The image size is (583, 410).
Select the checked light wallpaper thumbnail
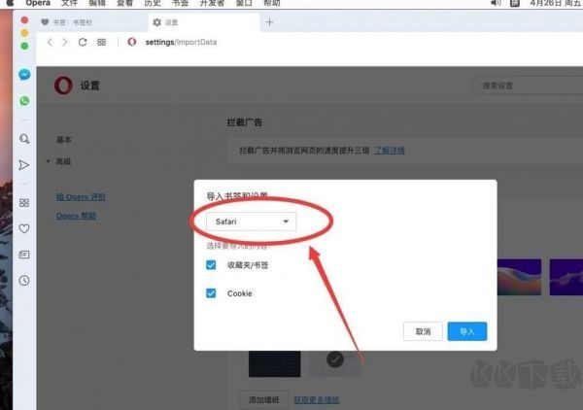coord(334,363)
